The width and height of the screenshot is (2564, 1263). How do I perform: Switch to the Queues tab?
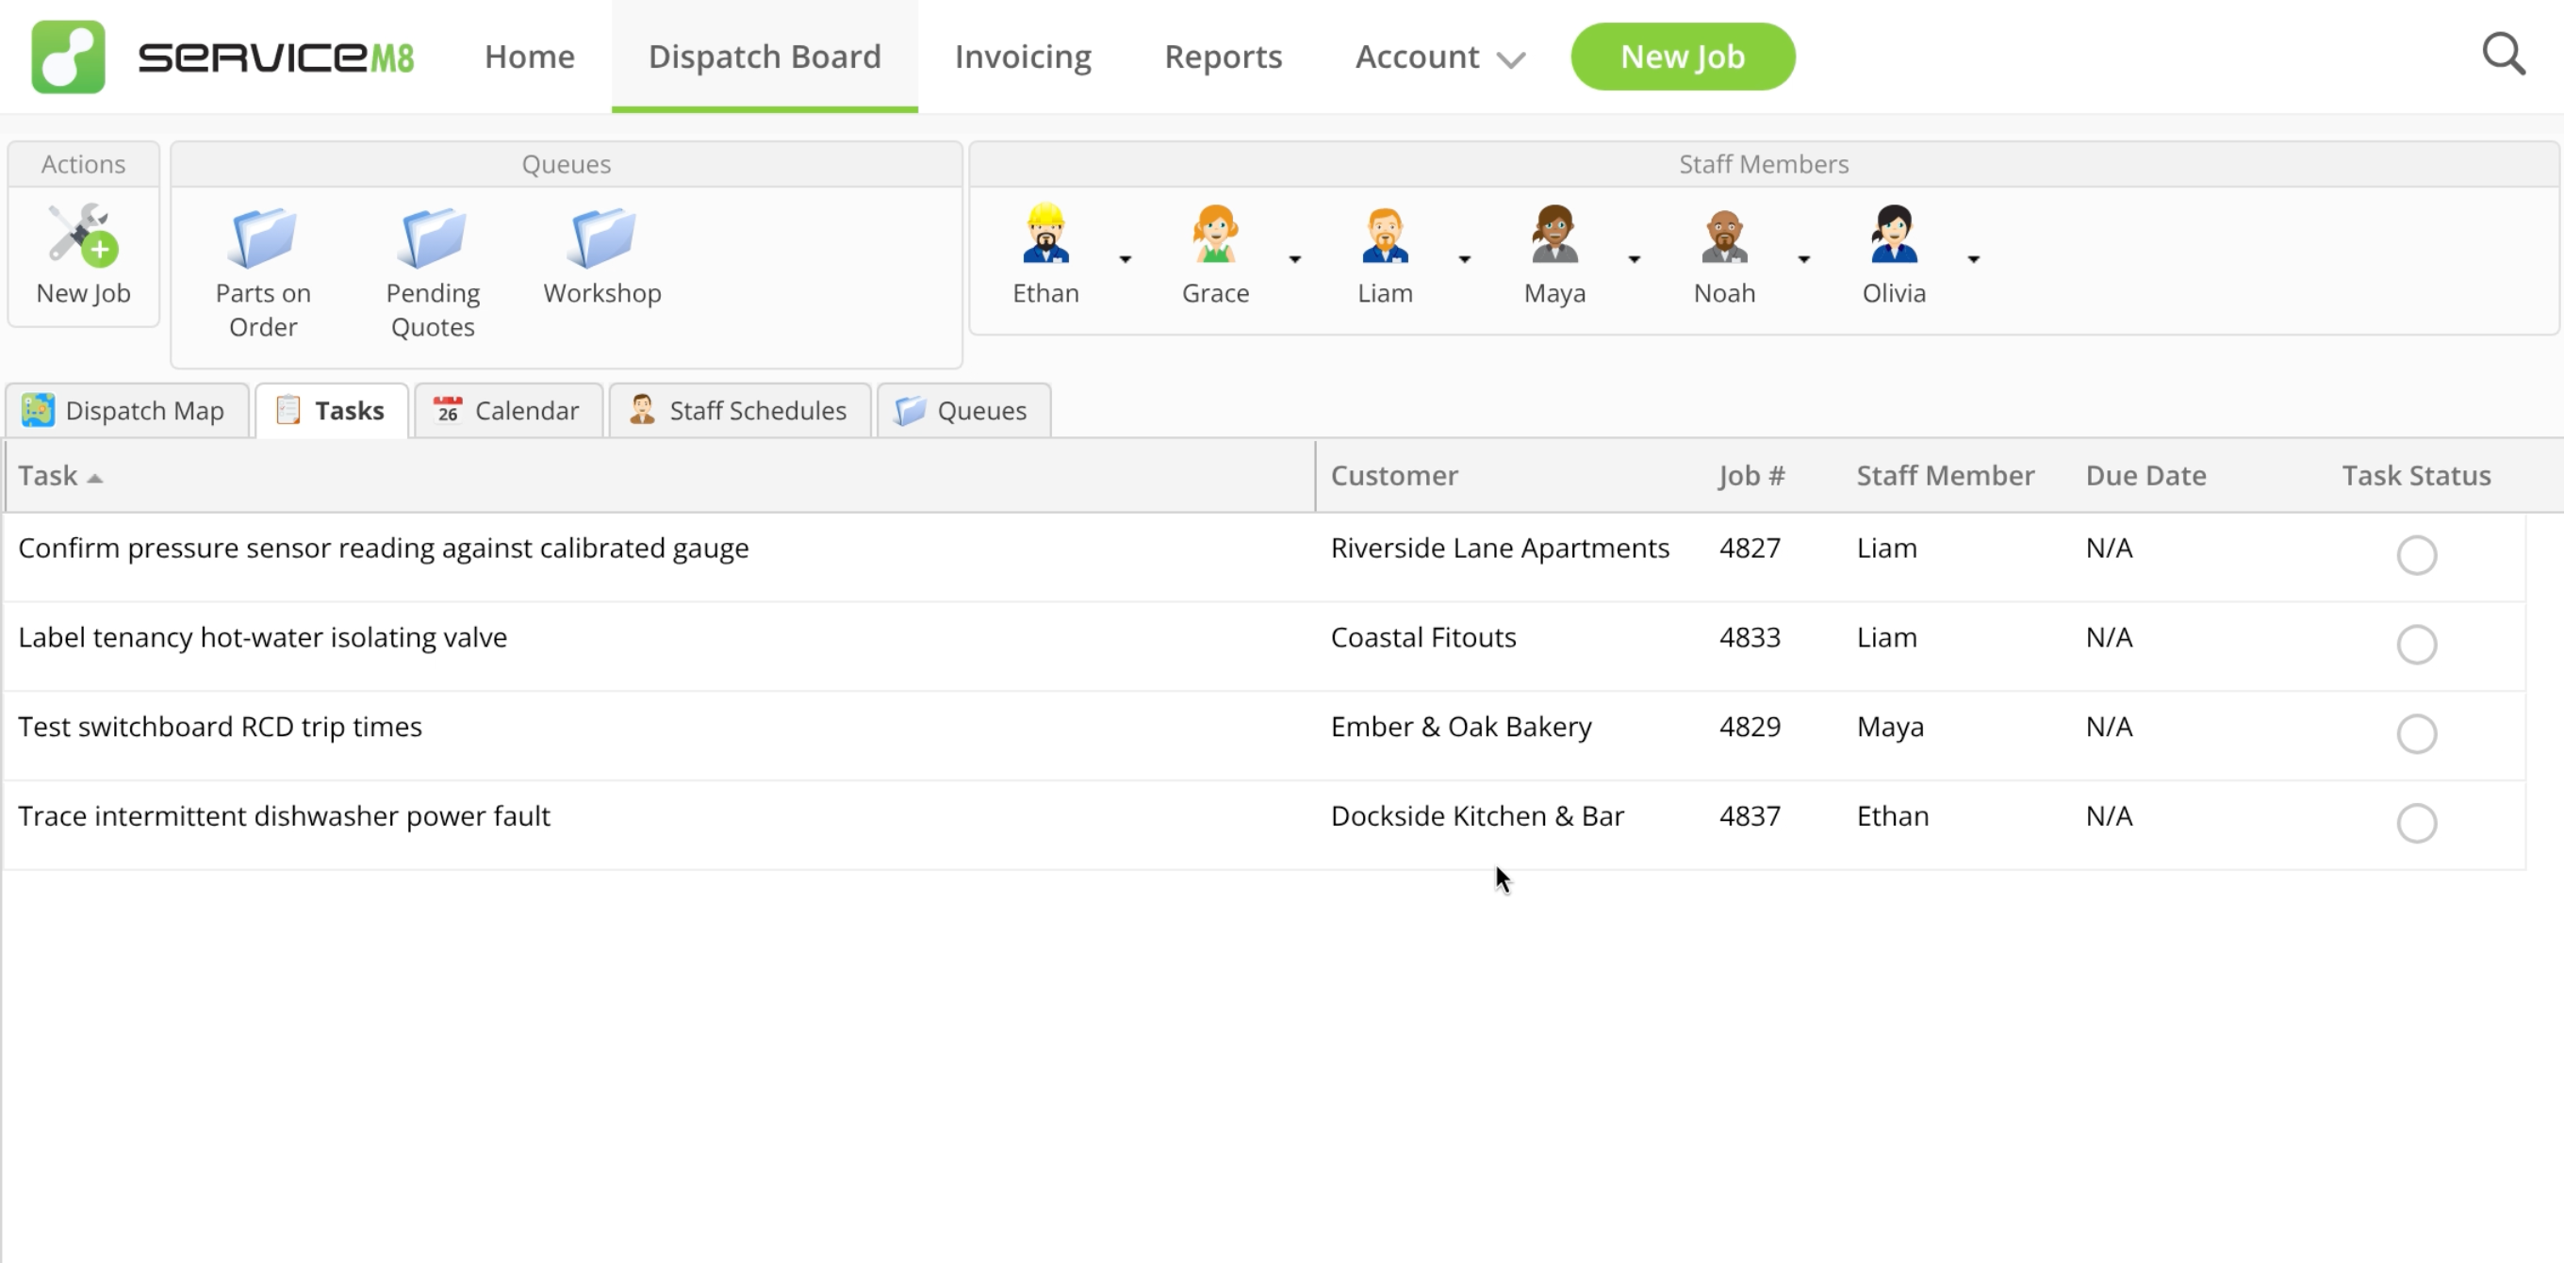(962, 410)
